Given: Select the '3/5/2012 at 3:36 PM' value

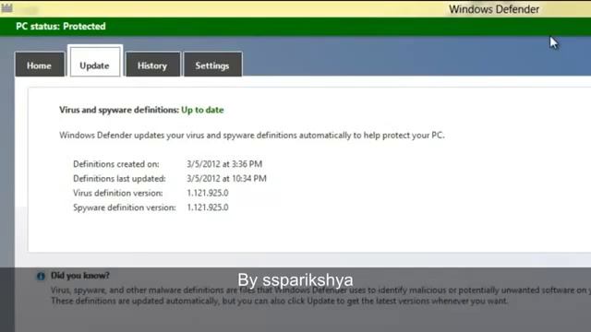Looking at the screenshot, I should [x=224, y=164].
